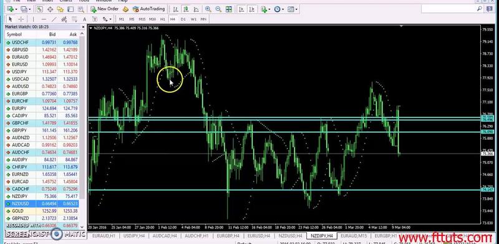Switch chart to line chart type

196,9
